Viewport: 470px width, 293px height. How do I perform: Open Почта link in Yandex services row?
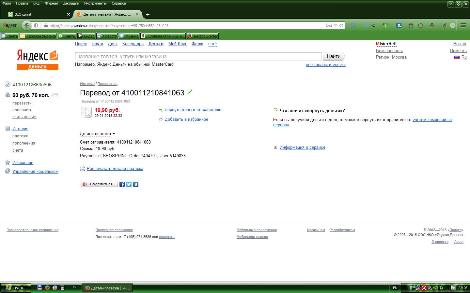pos(97,44)
